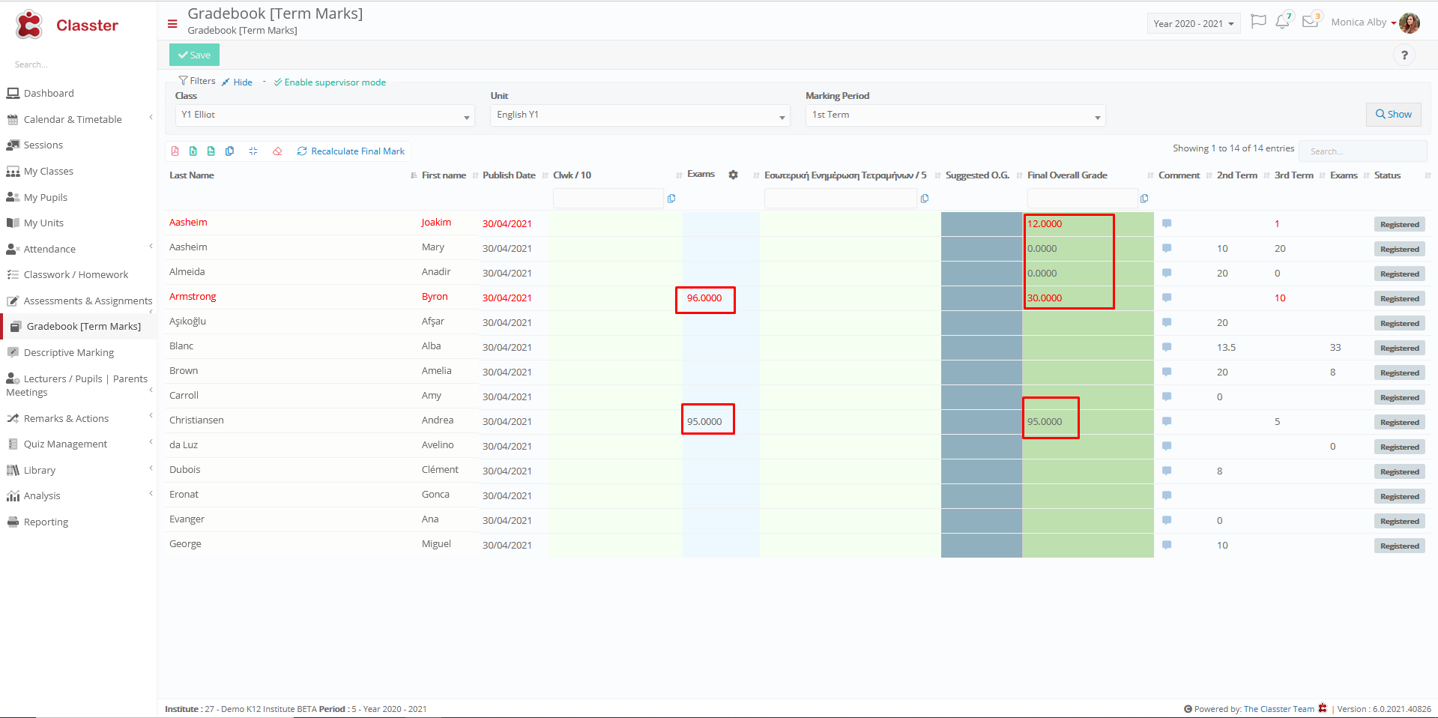Hide the filters panel
Viewport: 1438px width, 718px height.
coord(237,82)
